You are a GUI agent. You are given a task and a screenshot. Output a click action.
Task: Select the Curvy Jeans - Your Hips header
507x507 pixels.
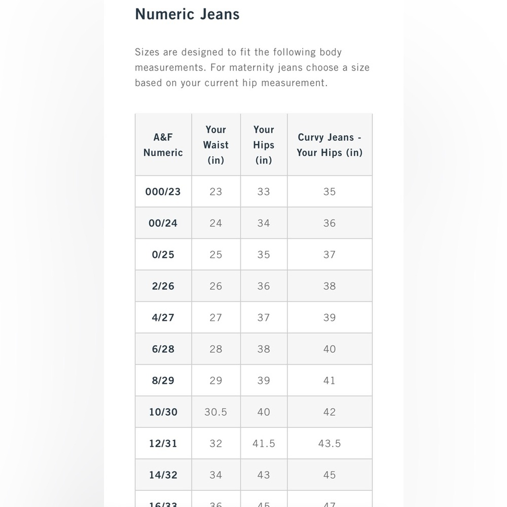tap(330, 144)
